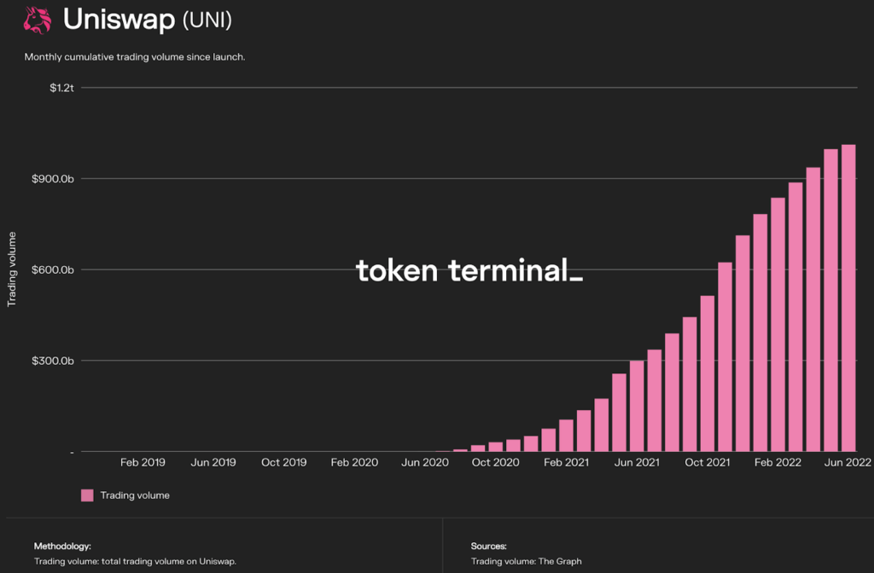Select the Oct 2020 bar
Screen dimensions: 874x573
click(496, 446)
